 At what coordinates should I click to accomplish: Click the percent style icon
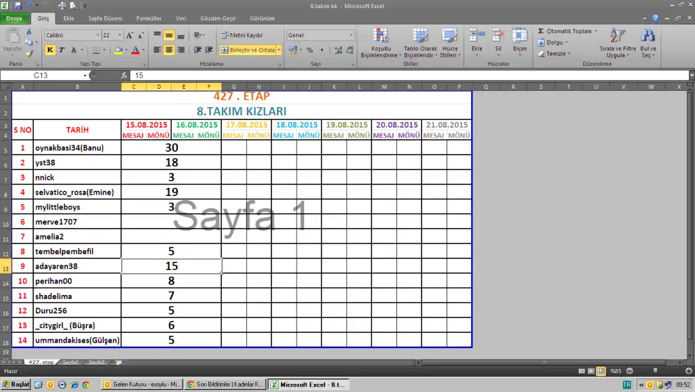[309, 50]
